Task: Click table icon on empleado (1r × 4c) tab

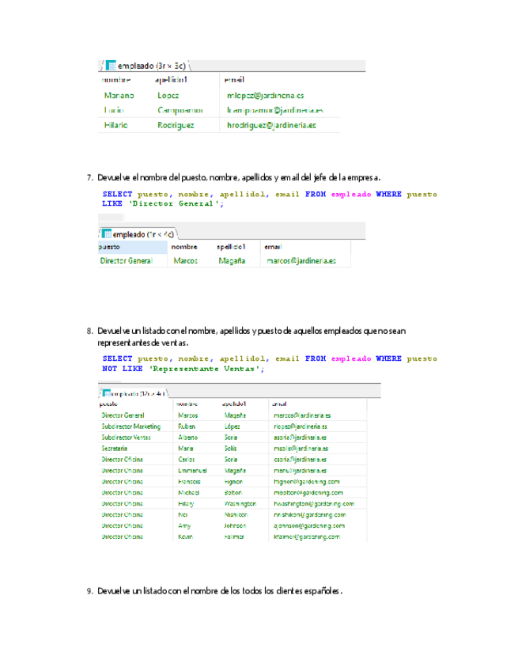Action: pyautogui.click(x=107, y=234)
